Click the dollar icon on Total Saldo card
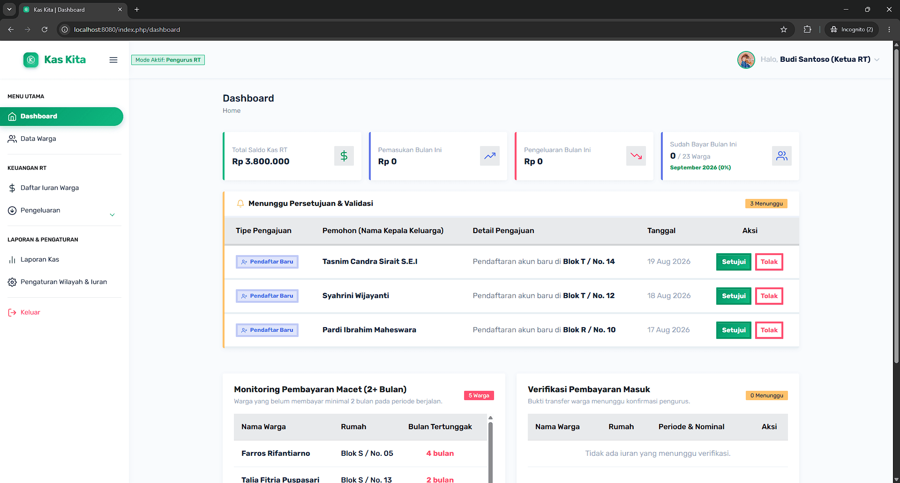Screen dimensions: 900x483 tap(344, 156)
